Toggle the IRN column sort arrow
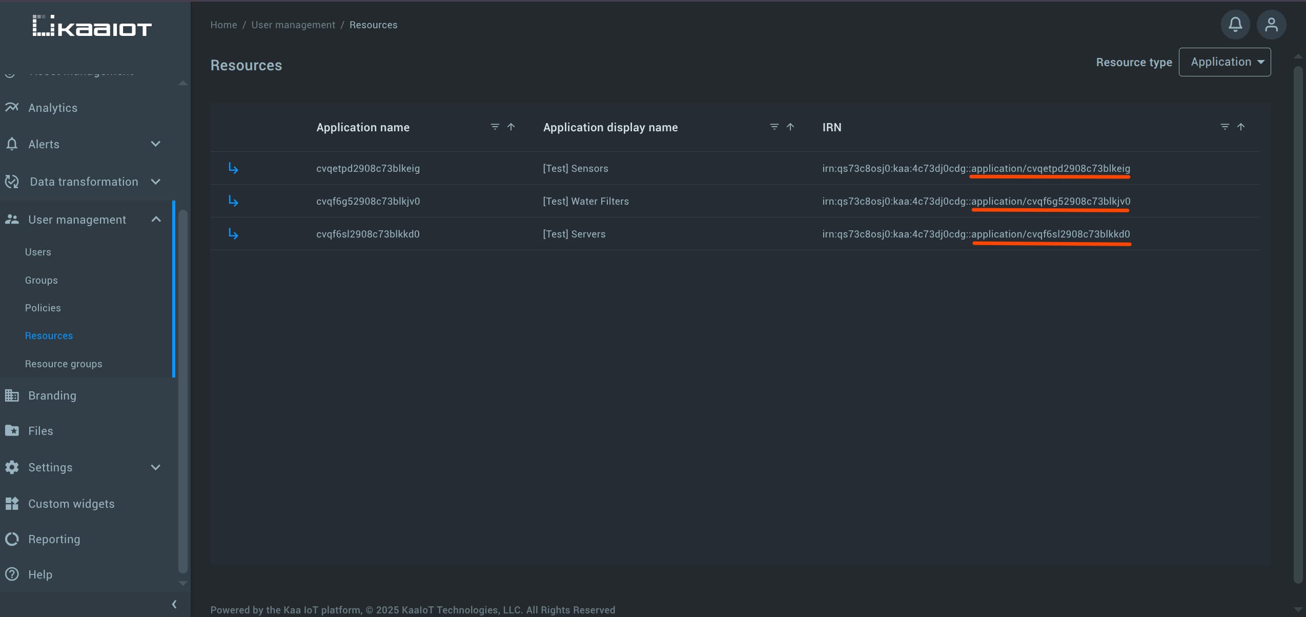Image resolution: width=1306 pixels, height=617 pixels. [1240, 127]
